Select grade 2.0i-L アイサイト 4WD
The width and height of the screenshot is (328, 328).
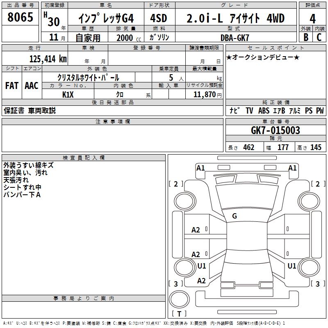[x=235, y=18]
